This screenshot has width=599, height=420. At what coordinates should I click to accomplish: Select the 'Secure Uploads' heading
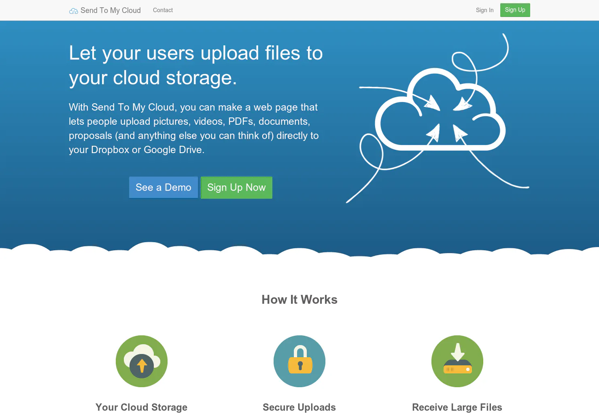(299, 407)
